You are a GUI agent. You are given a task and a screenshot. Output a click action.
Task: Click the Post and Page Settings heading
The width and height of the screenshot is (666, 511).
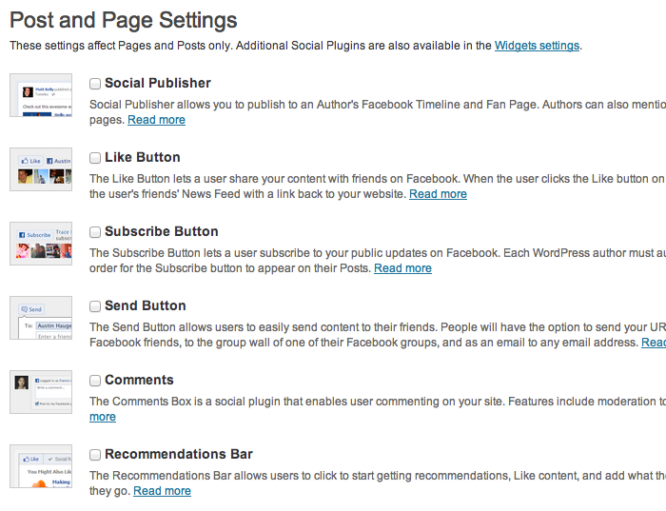[x=123, y=20]
